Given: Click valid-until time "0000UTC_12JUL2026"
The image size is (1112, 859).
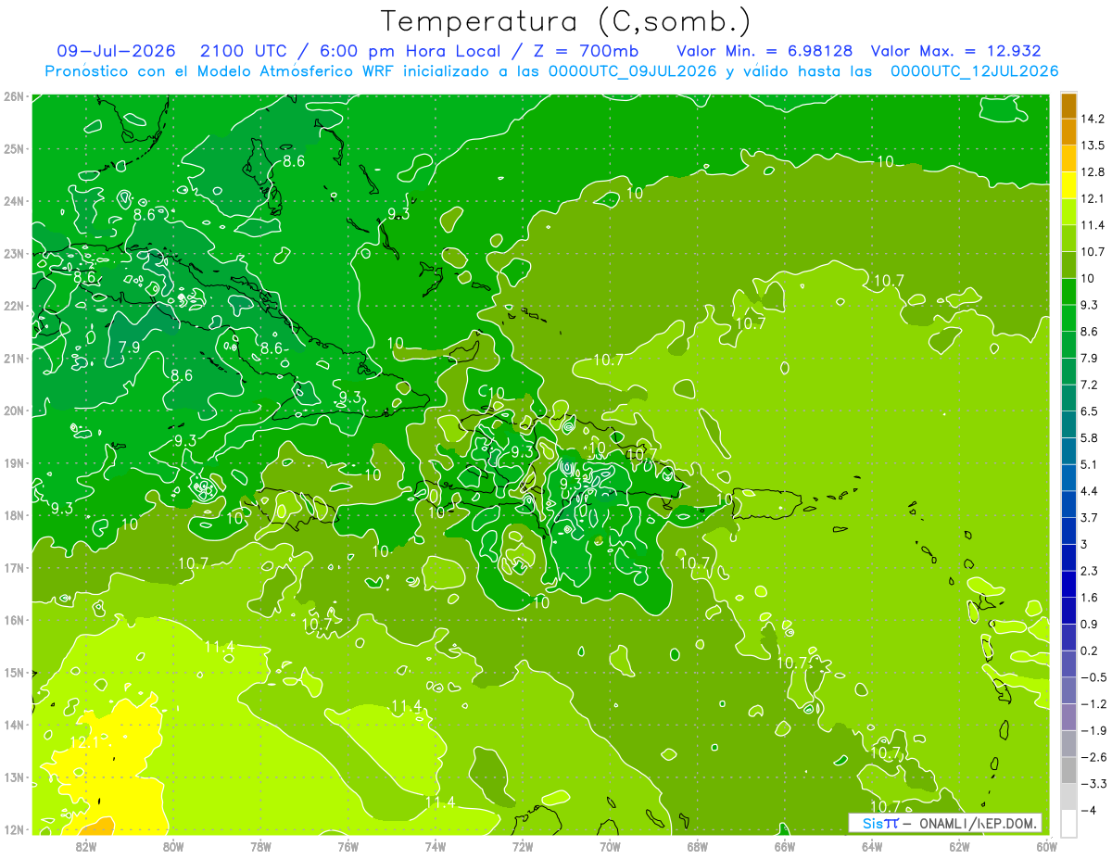Looking at the screenshot, I should click(974, 71).
